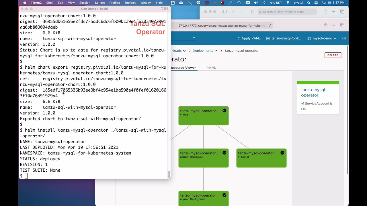The image size is (367, 206).
Task: Open the iTerm2 application menu
Action: coord(36,3)
